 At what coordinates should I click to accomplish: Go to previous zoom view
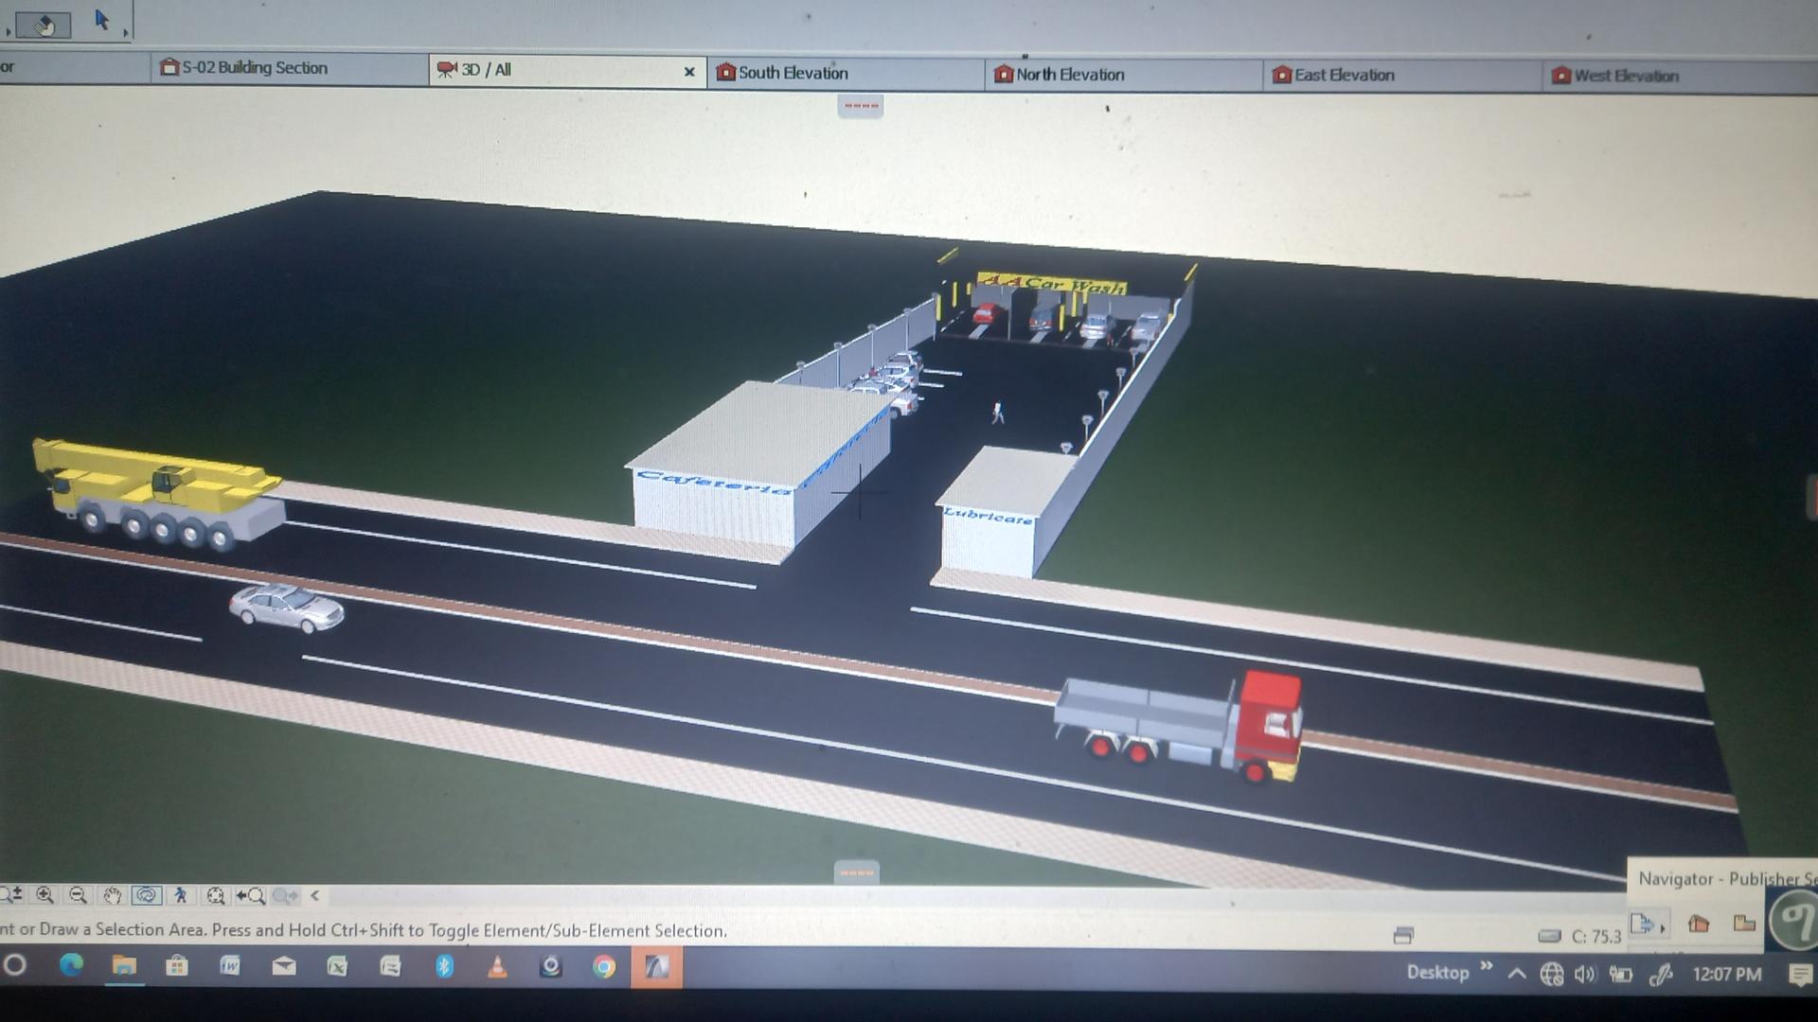click(x=251, y=895)
